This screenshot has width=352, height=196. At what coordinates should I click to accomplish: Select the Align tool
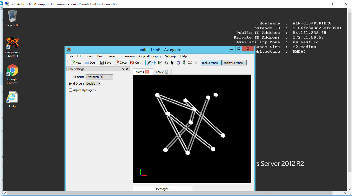196,63
